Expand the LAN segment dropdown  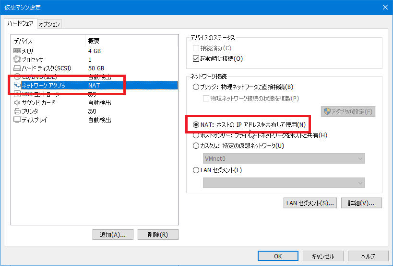pos(283,183)
